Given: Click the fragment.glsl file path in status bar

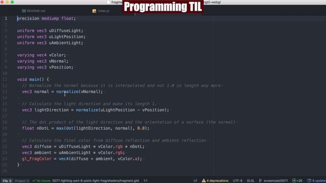Looking at the screenshot, I should click(96, 181).
